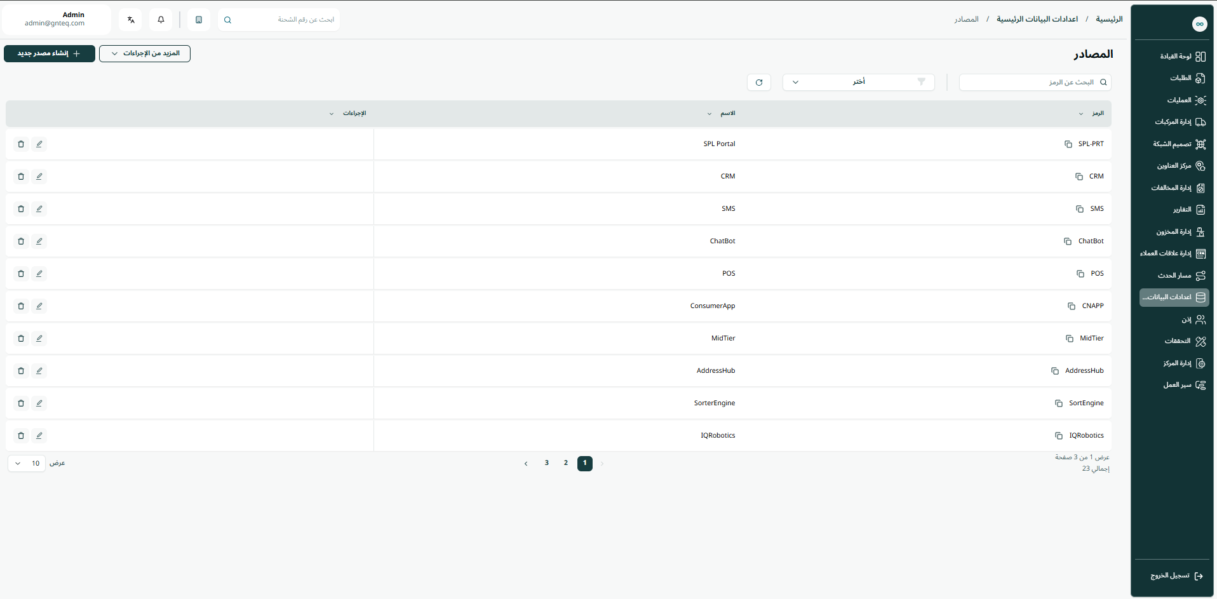Copy the SortEngine code
Image resolution: width=1217 pixels, height=599 pixels.
(1059, 403)
